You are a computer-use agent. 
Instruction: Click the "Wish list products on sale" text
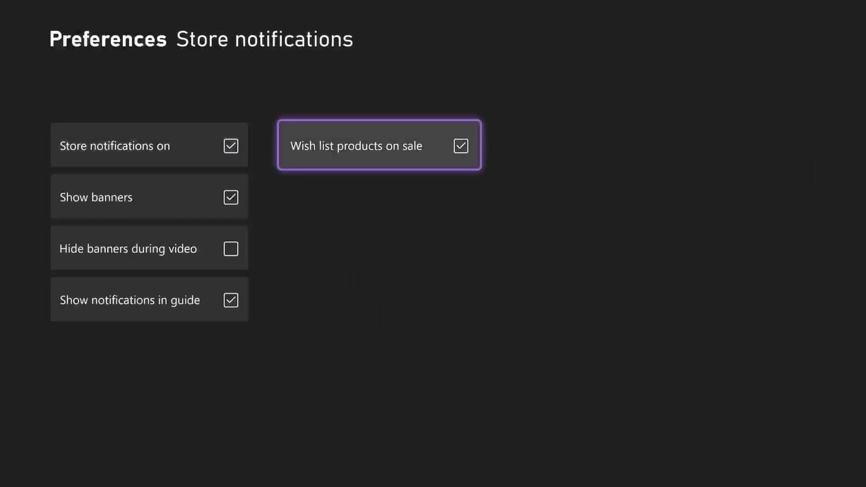pyautogui.click(x=356, y=146)
